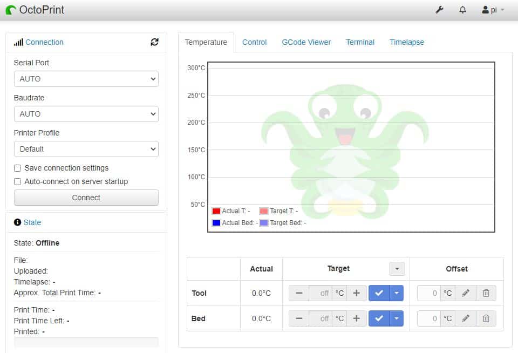The height and width of the screenshot is (353, 518).
Task: Decrease Tool target temperature
Action: click(299, 293)
